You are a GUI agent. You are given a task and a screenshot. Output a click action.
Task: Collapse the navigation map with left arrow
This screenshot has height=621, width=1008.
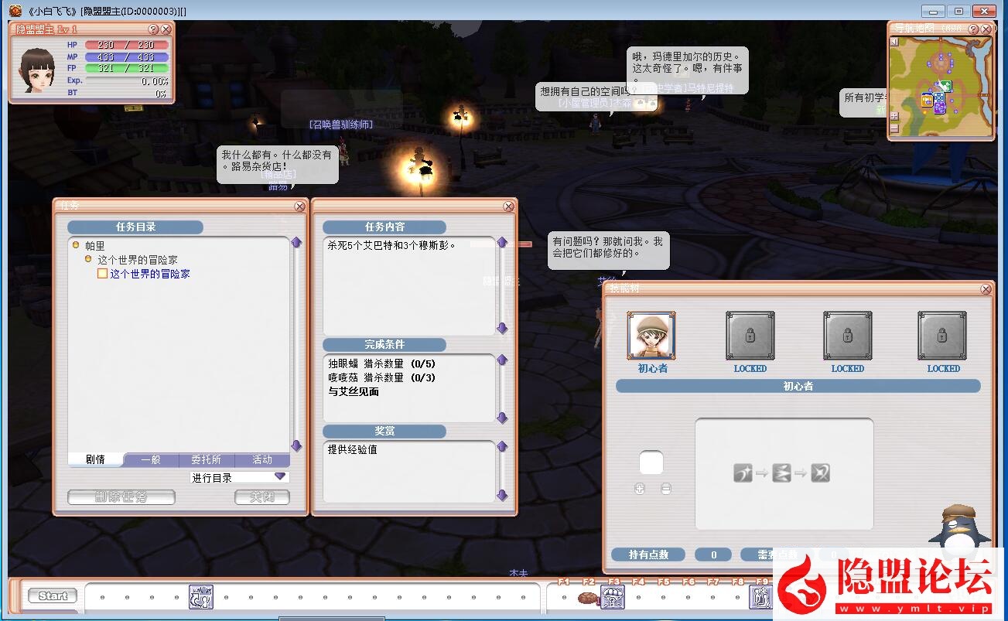click(x=894, y=43)
